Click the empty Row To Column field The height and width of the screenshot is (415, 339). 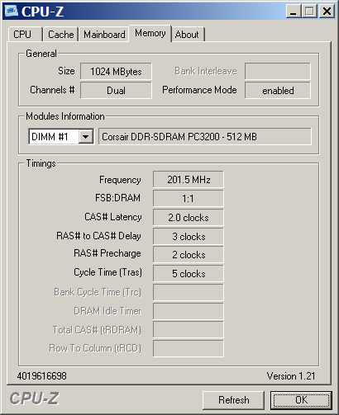click(189, 348)
